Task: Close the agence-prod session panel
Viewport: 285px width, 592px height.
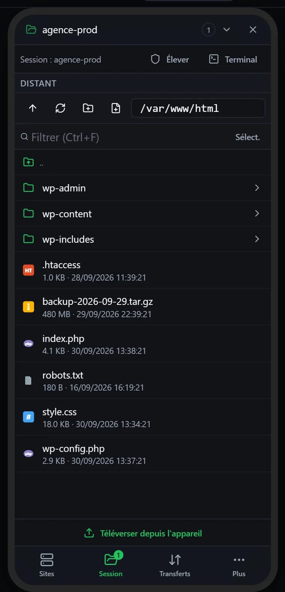Action: (253, 30)
